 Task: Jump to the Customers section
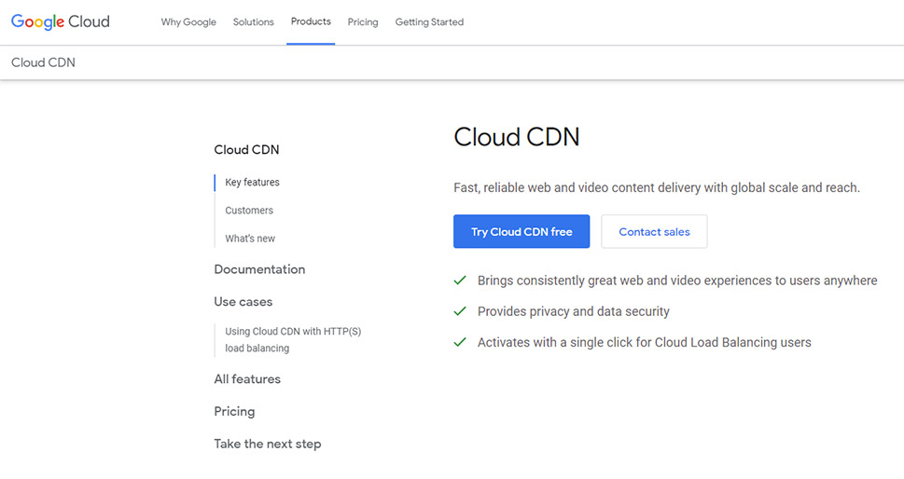point(249,210)
